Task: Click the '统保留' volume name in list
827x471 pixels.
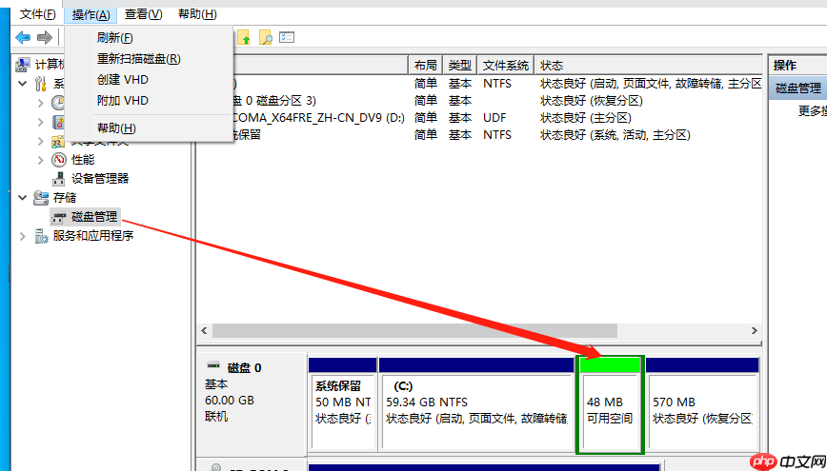Action: click(247, 135)
